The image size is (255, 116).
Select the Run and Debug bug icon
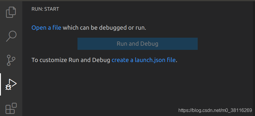11,85
